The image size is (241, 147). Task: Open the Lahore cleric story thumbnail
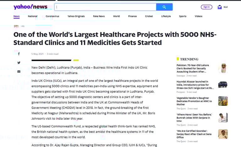point(223,68)
